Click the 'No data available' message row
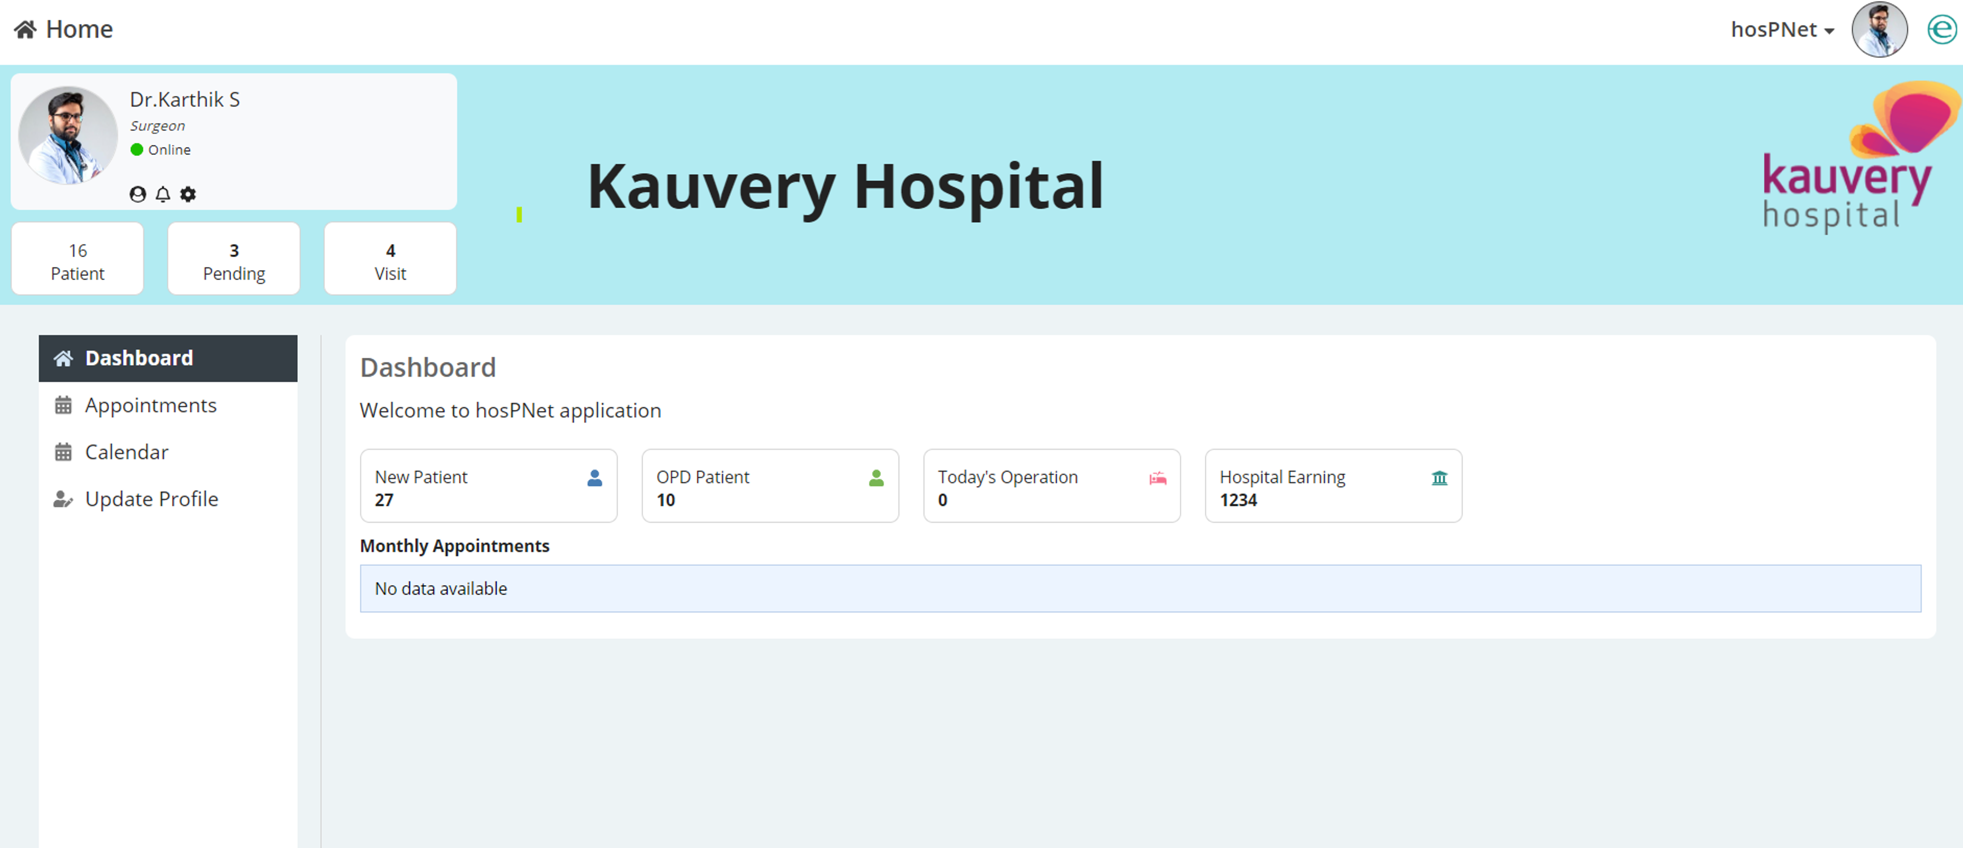The height and width of the screenshot is (848, 1963). pos(1141,589)
